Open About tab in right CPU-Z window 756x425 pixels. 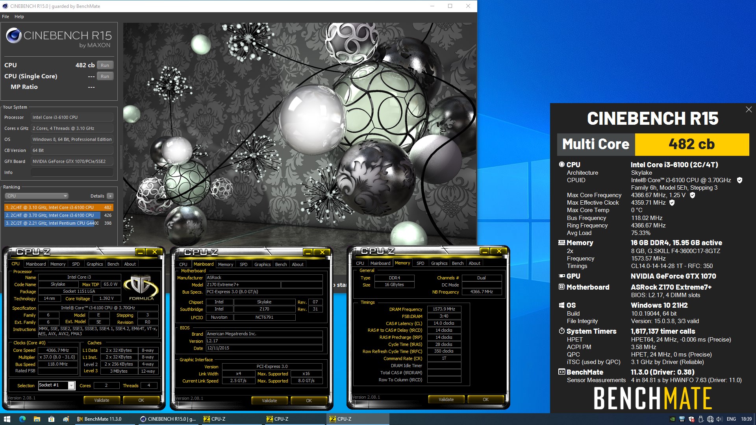point(474,263)
